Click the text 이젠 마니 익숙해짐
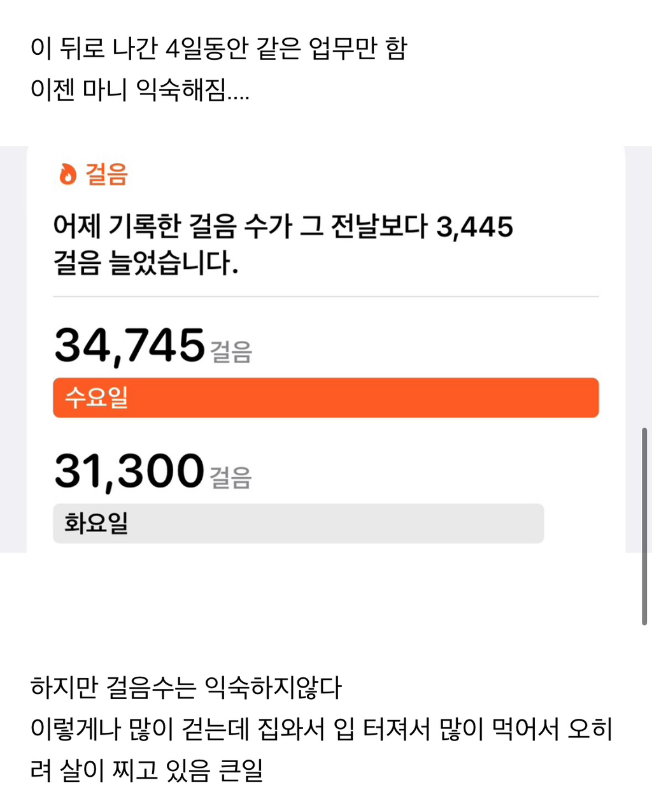652x808 pixels. coord(139,90)
